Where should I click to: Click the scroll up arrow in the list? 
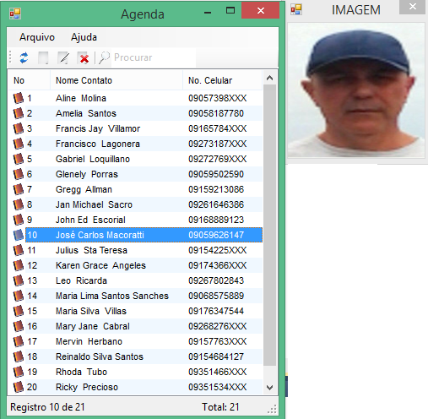click(269, 78)
